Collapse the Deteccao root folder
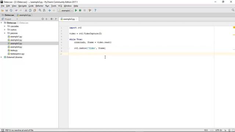 point(1,23)
